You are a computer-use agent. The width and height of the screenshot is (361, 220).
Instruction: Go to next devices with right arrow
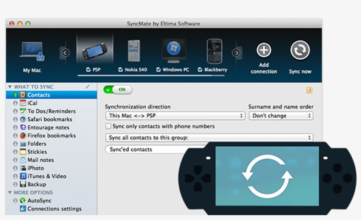point(236,53)
